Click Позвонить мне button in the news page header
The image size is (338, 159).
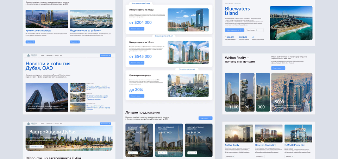[105, 55]
